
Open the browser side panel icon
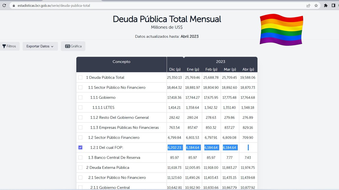tap(334, 5)
